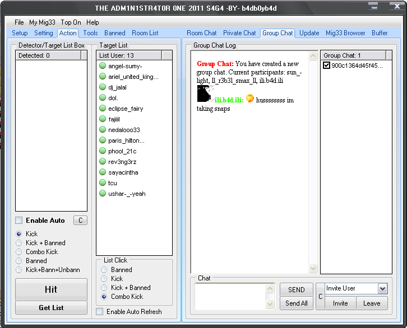Click the big Hit button

tap(51, 289)
